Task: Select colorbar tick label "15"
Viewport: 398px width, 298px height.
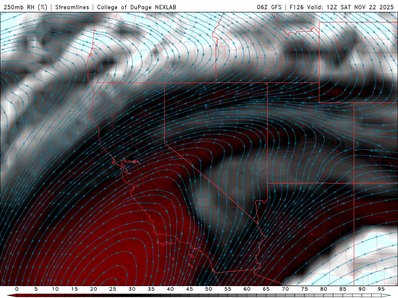Action: (74, 289)
